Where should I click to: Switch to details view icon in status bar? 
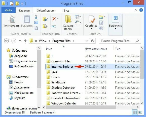(x=135, y=112)
